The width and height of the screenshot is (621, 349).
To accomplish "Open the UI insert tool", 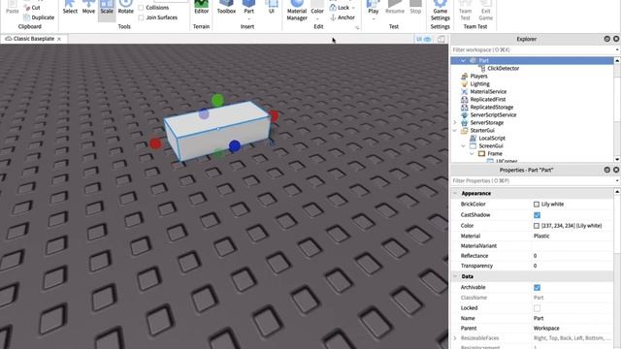I will pos(272,7).
